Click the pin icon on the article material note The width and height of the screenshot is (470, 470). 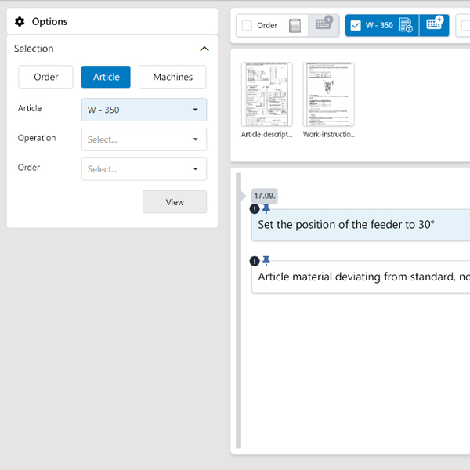click(266, 260)
